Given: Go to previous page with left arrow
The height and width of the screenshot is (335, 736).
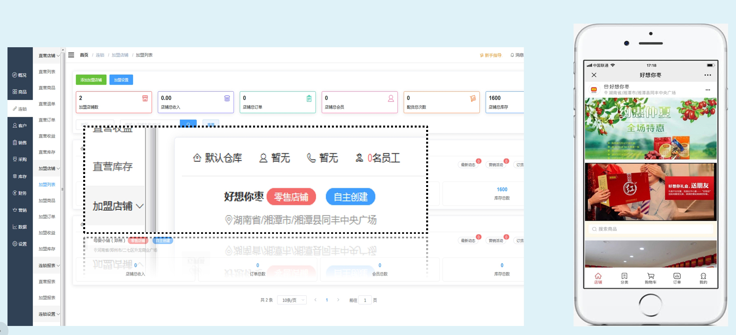Looking at the screenshot, I should (x=315, y=300).
